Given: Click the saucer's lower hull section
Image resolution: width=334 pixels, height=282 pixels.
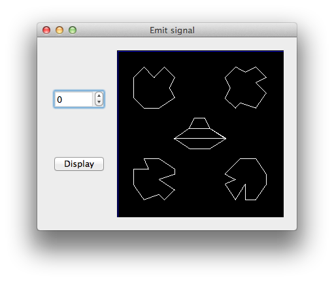Looking at the screenshot, I should click(200, 144).
